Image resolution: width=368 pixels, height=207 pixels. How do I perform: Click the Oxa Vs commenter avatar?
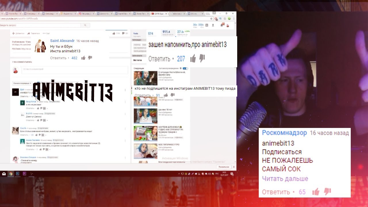(x=16, y=131)
